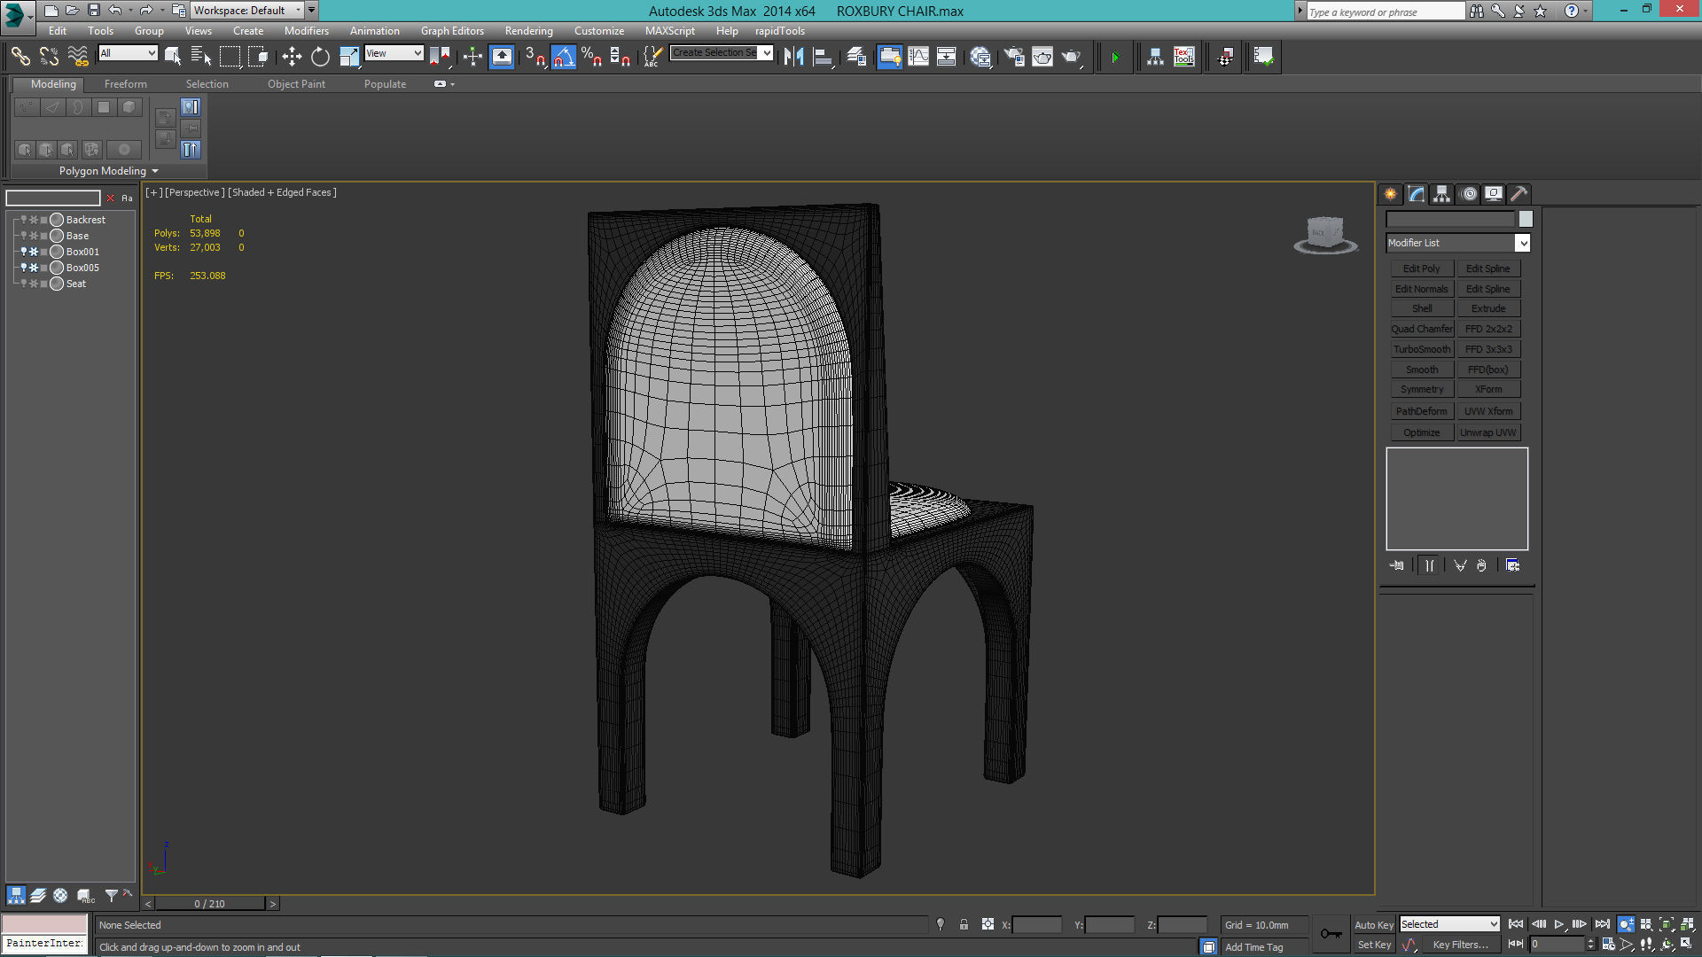Toggle visibility bulb of Box001 object

(x=24, y=252)
